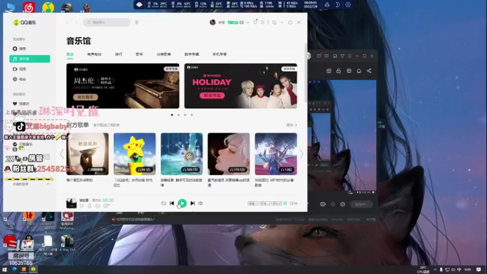The image size is (487, 274).
Task: Open leftmost dropdown box in player bar
Action: [253, 203]
